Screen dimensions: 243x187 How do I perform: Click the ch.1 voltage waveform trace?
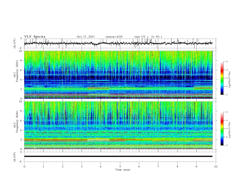[x=118, y=43]
